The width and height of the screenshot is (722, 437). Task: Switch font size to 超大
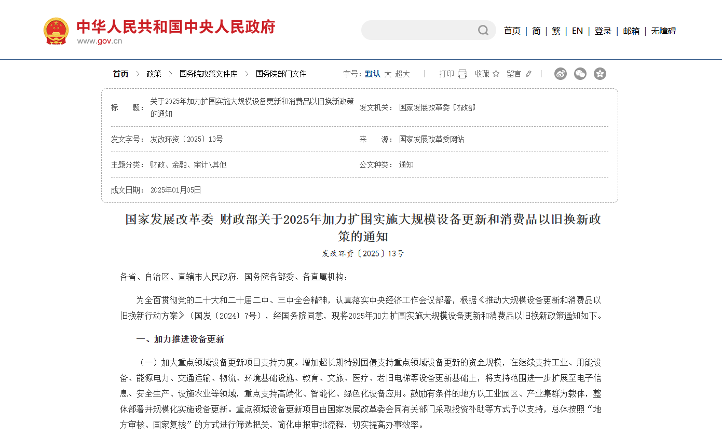pos(402,74)
